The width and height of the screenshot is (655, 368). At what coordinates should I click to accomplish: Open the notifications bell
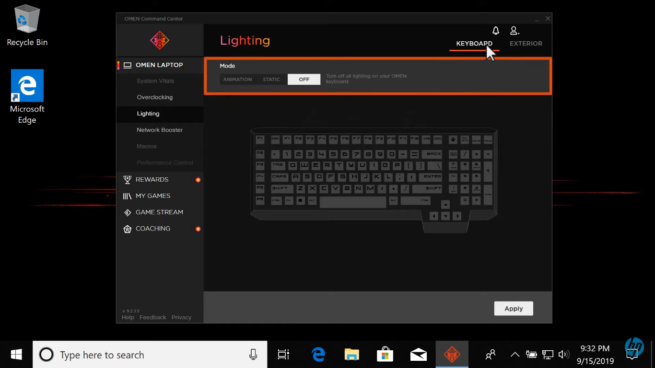496,31
